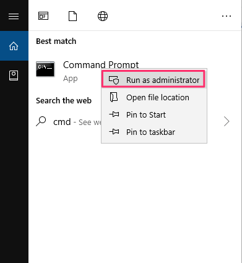Image resolution: width=242 pixels, height=263 pixels.
Task: Choose Pin to taskbar
Action: 154,132
